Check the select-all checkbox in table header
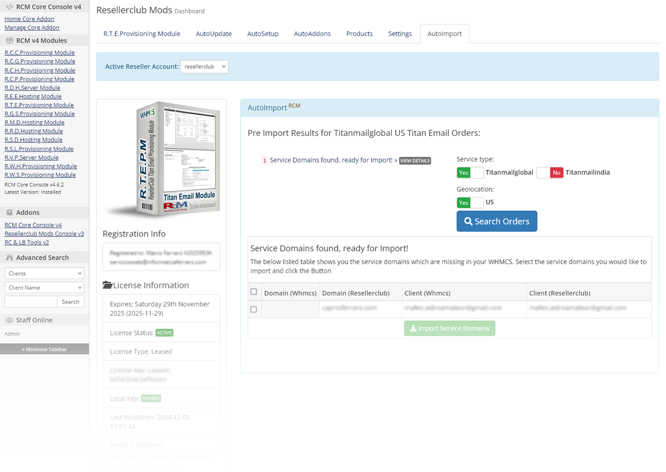The height and width of the screenshot is (472, 666). (254, 292)
